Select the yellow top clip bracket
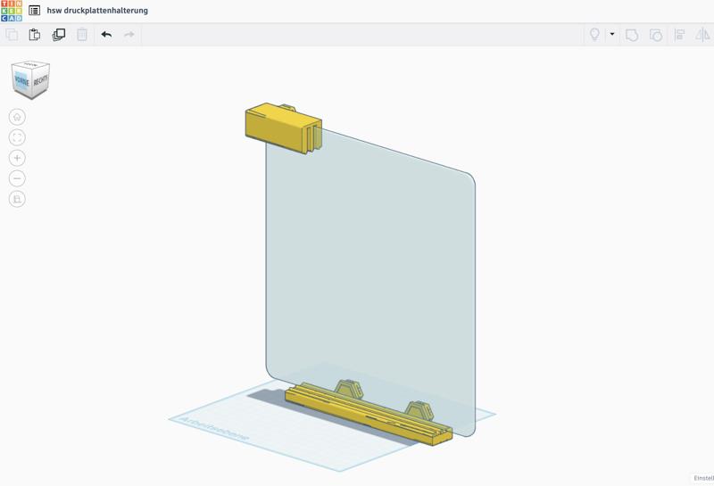The height and width of the screenshot is (486, 714). point(278,128)
